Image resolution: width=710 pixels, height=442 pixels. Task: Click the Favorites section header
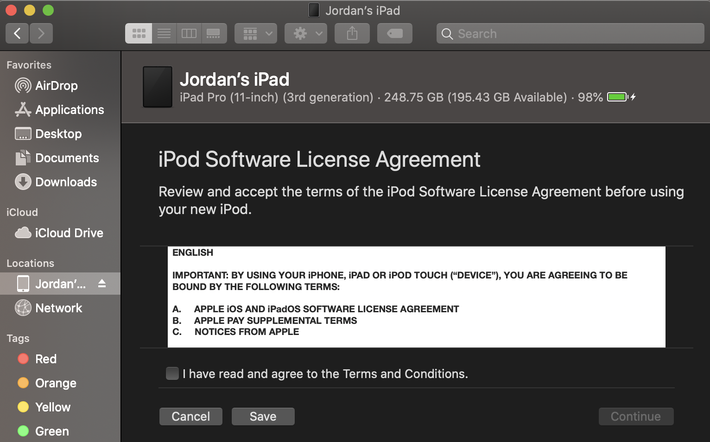tap(29, 65)
